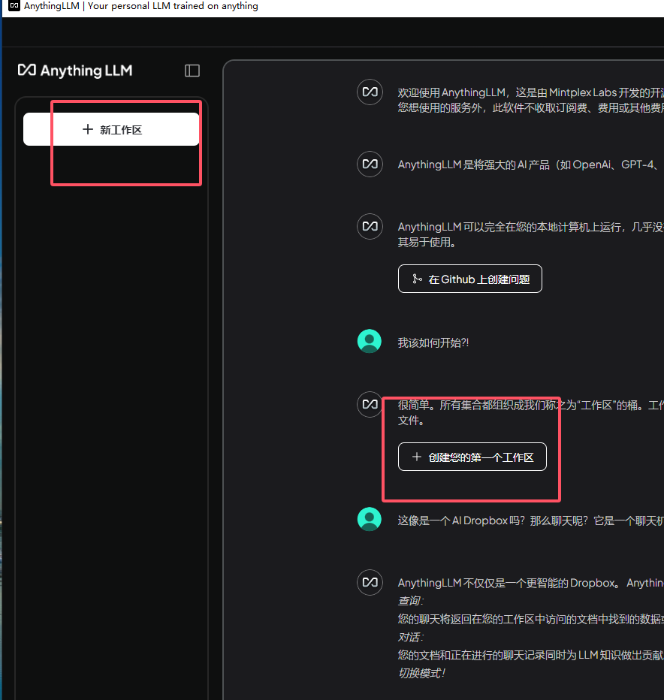Click the Anything LLM logo in sidebar

(75, 71)
